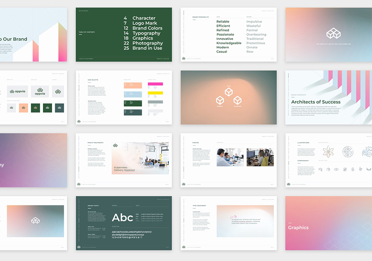Viewport: 372px width, 261px height.
Task: Select 'Photography' in the table of contents
Action: coord(147,43)
